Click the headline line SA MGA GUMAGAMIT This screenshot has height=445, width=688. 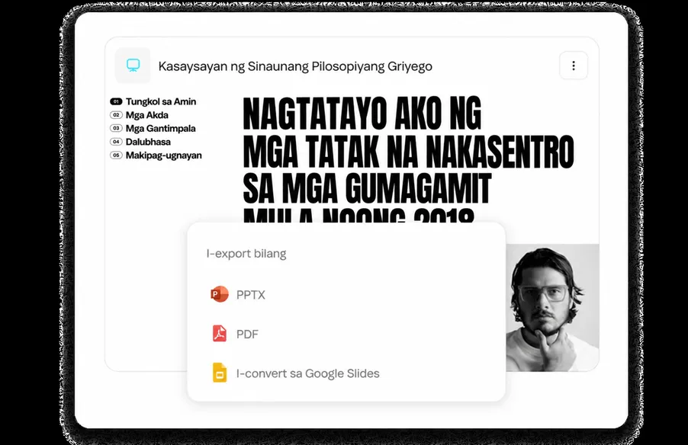367,189
